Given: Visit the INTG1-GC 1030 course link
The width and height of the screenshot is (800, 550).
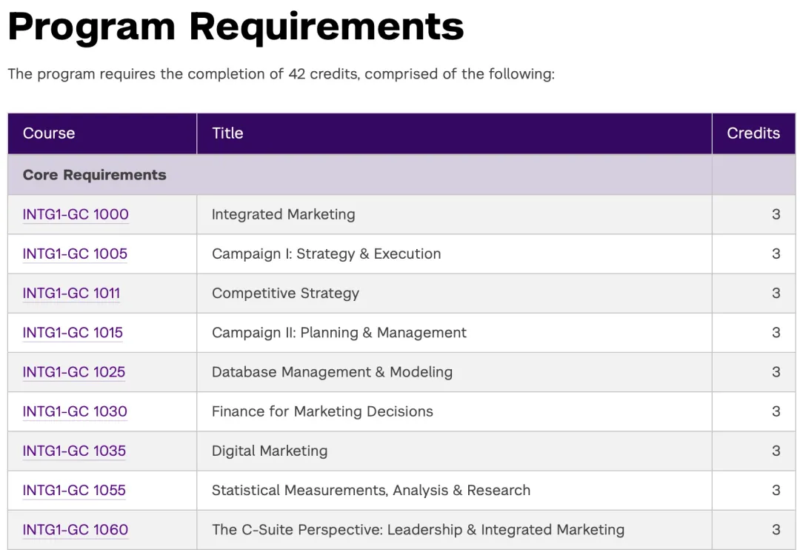Looking at the screenshot, I should tap(75, 411).
